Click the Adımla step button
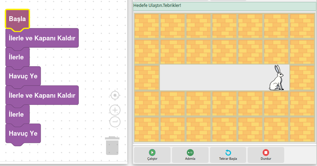The height and width of the screenshot is (166, 317). coord(190,155)
